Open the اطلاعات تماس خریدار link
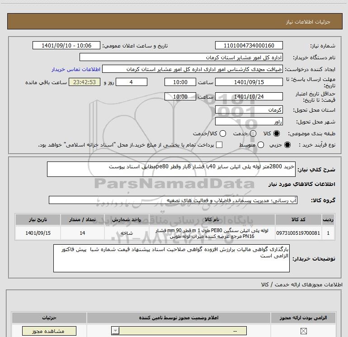The height and width of the screenshot is (337, 348). click(76, 69)
